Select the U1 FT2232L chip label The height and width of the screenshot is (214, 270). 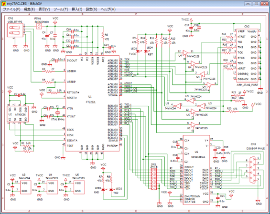tap(91, 99)
